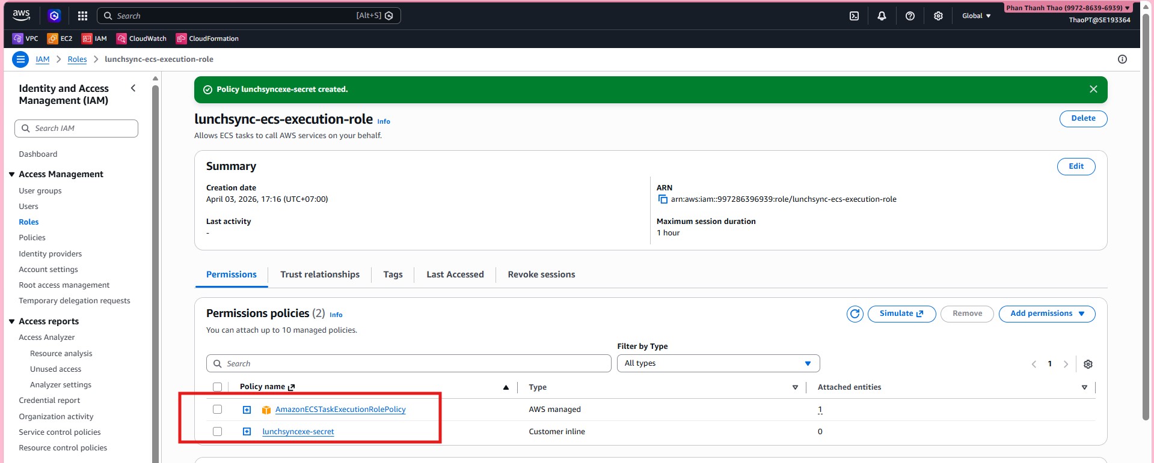Refresh the permissions policies list

click(x=855, y=314)
